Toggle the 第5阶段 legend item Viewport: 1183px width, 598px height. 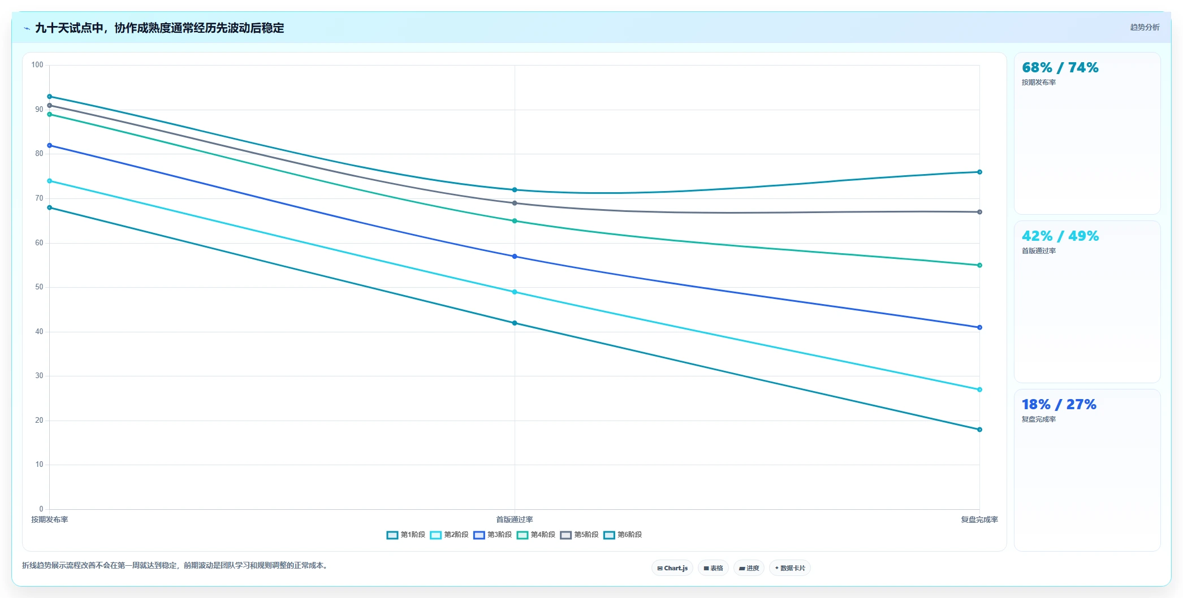click(579, 535)
